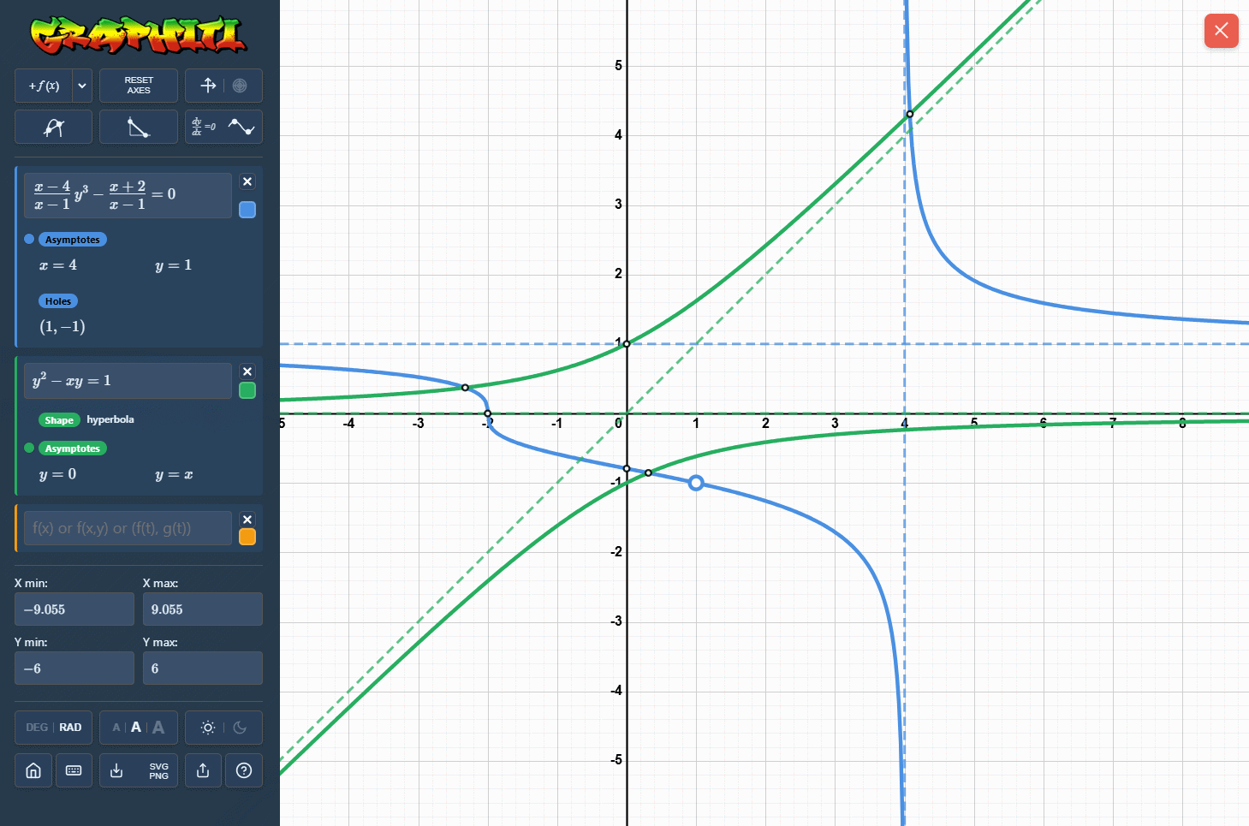1249x826 pixels.
Task: Click the green Shape tag
Action: pos(59,420)
